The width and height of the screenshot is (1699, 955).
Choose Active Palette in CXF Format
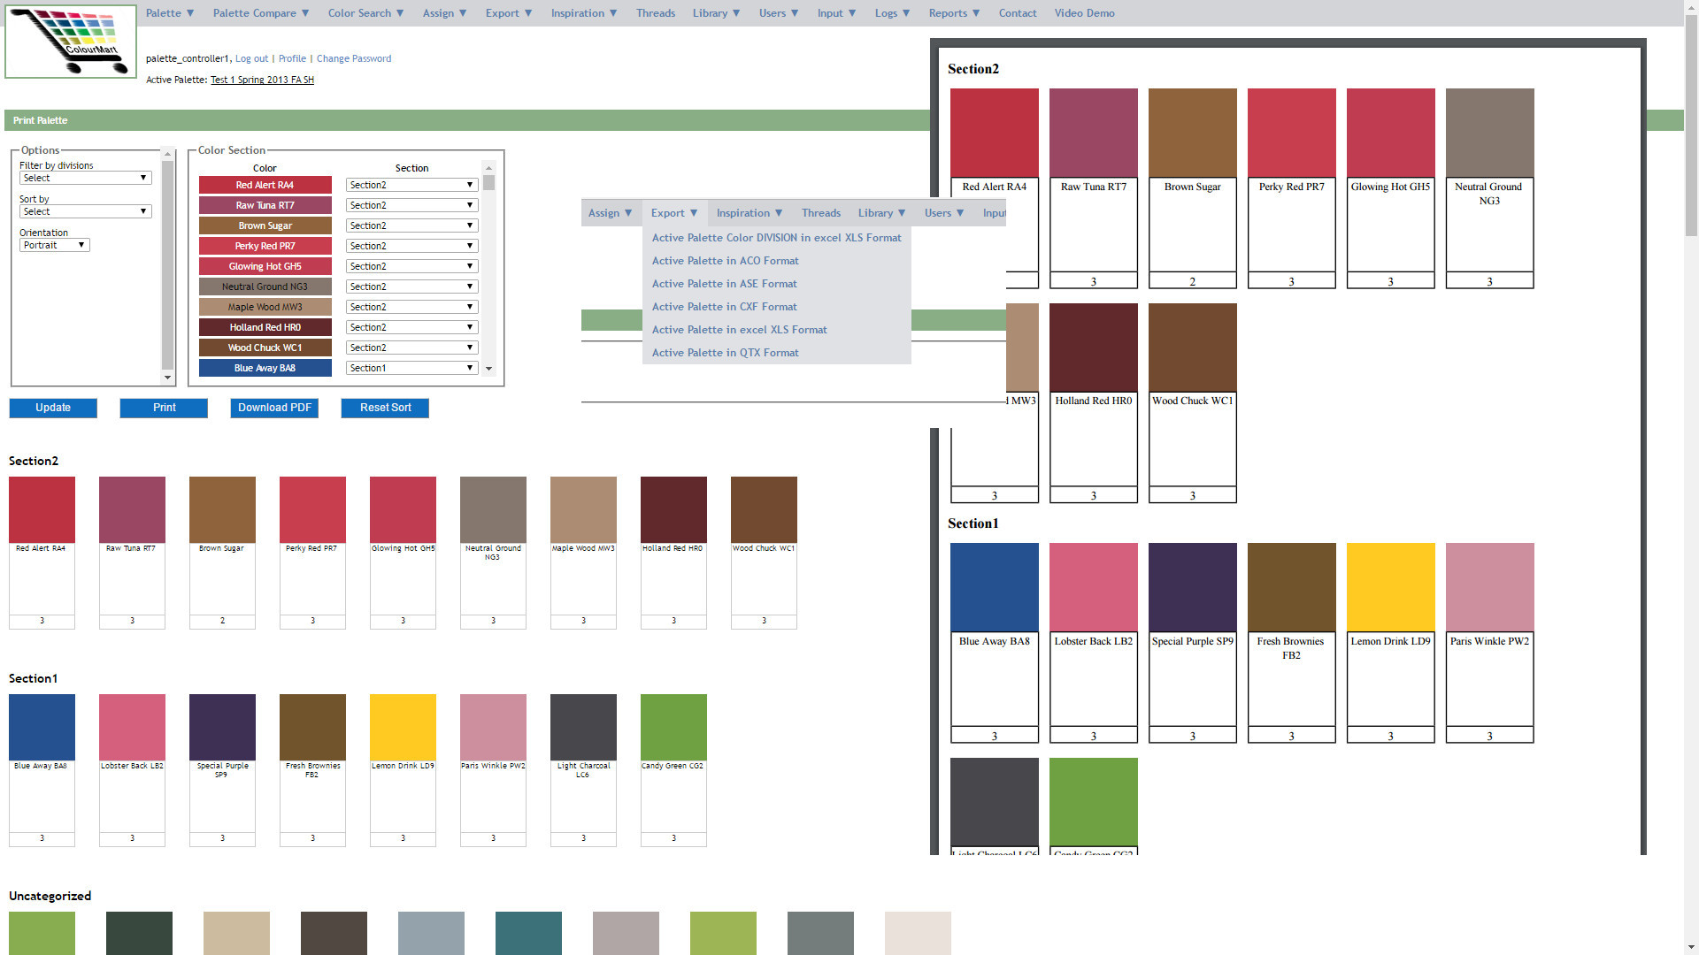[x=724, y=306]
